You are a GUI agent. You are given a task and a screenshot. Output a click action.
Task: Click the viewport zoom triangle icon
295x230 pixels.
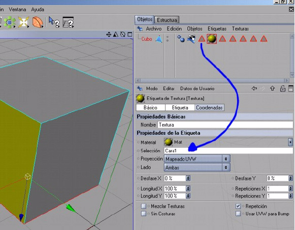[x=116, y=34]
